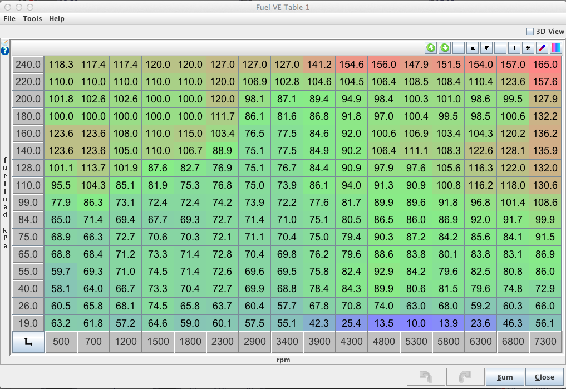Click the minus (subtract) toolbar button
Screen dimensions: 566x389
click(500, 48)
